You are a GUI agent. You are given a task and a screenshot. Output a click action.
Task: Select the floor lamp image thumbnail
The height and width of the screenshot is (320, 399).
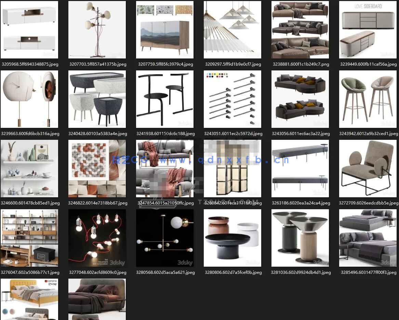(97, 30)
